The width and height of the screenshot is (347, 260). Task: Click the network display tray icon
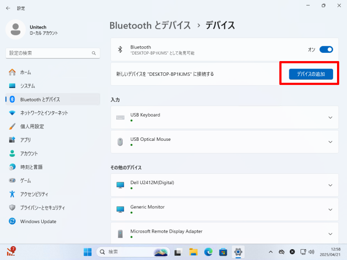(x=303, y=252)
